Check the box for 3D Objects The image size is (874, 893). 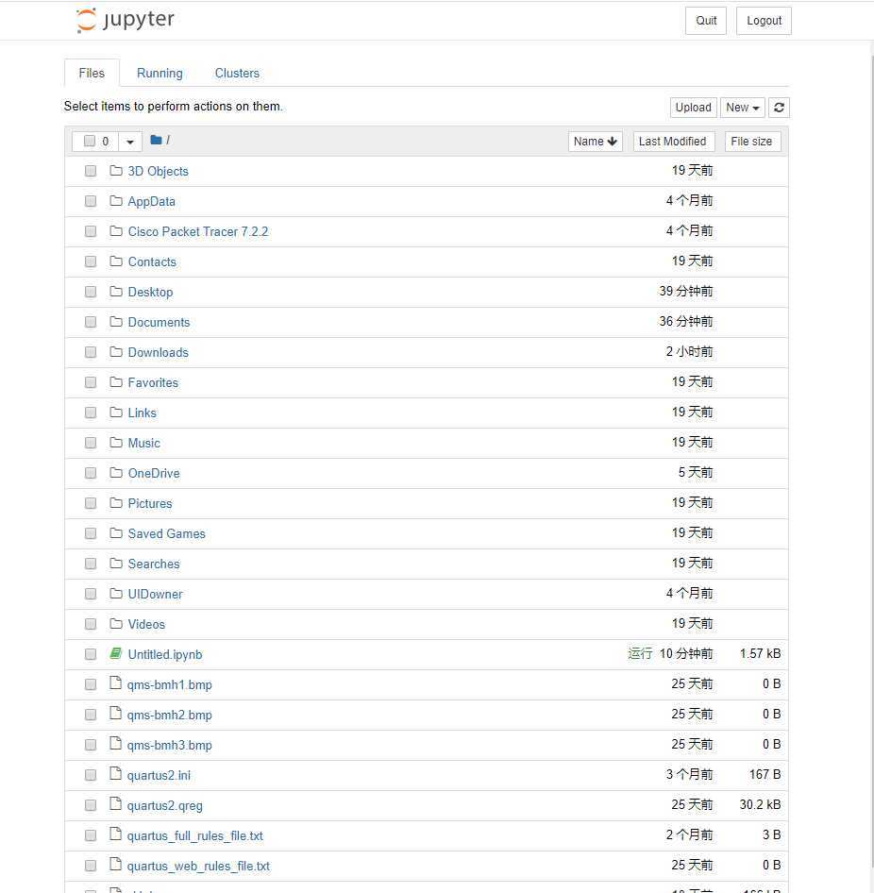(x=91, y=171)
